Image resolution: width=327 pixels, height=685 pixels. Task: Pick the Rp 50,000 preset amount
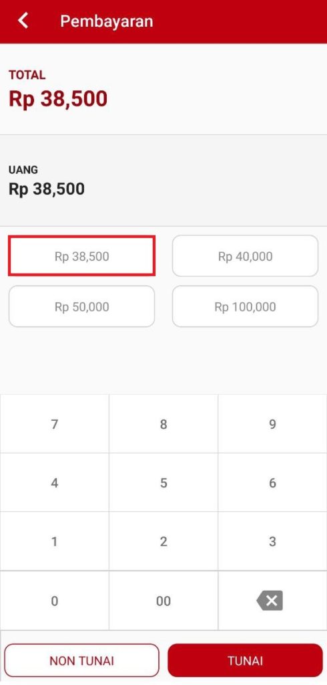[x=81, y=306]
